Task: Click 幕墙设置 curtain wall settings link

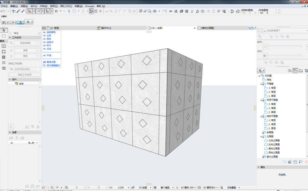Action: pyautogui.click(x=51, y=62)
